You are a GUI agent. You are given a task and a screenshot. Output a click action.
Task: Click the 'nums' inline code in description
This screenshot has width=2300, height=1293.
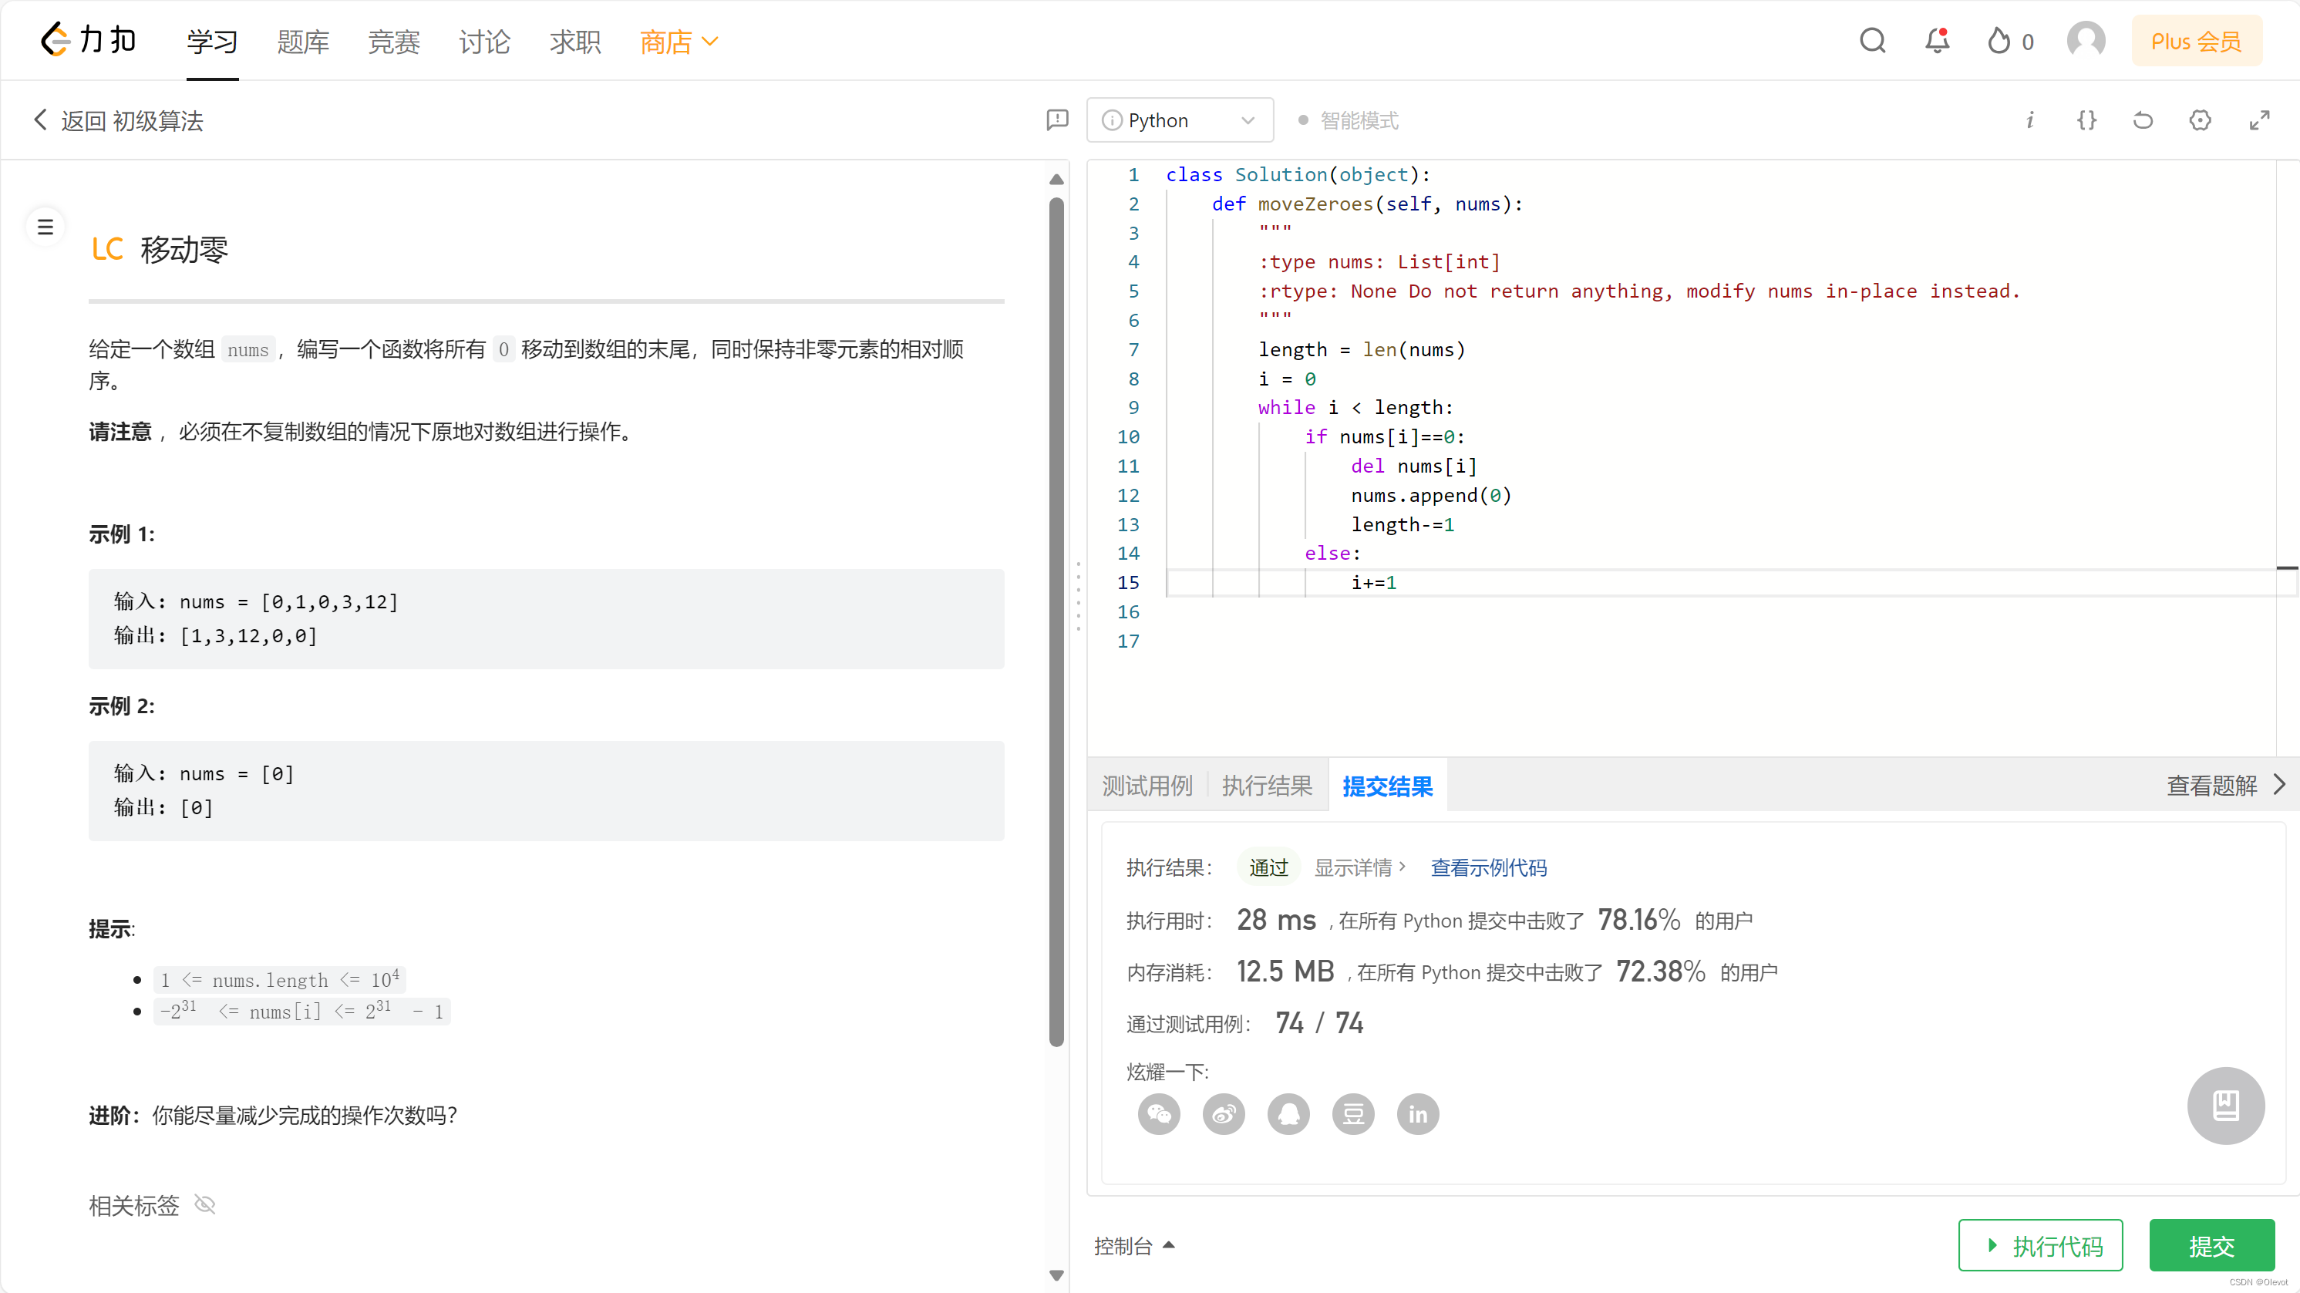click(248, 349)
